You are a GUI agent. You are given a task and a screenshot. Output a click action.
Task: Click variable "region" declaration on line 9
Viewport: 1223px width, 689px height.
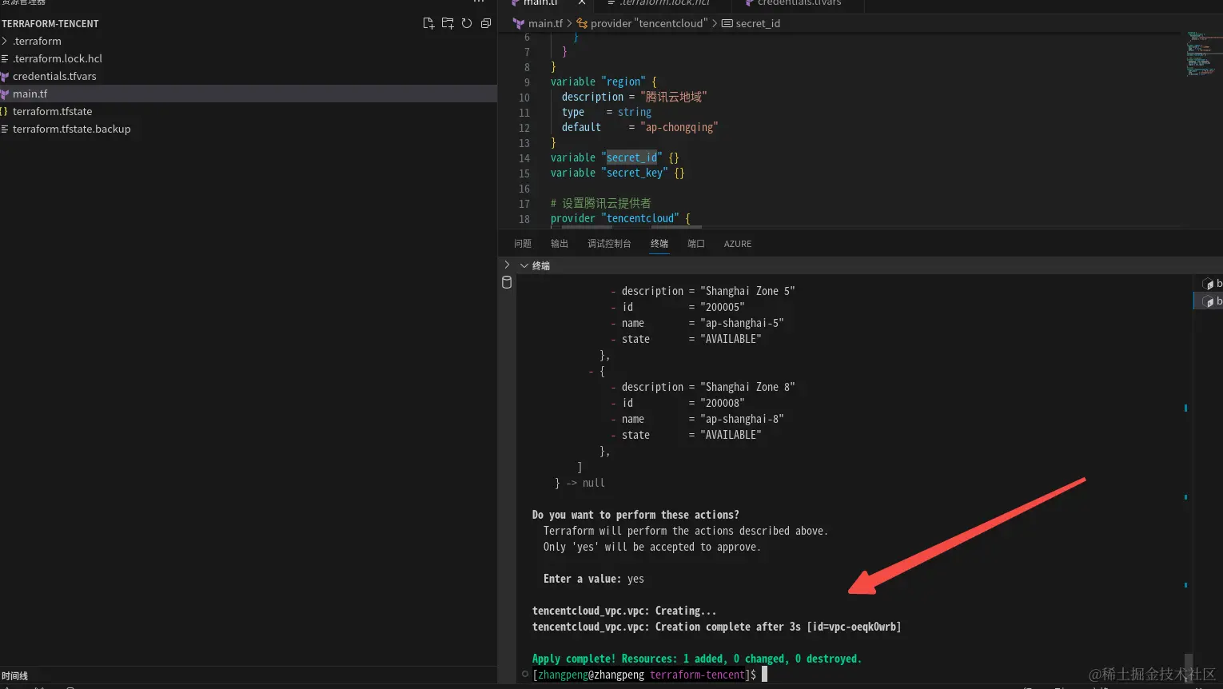click(x=604, y=82)
